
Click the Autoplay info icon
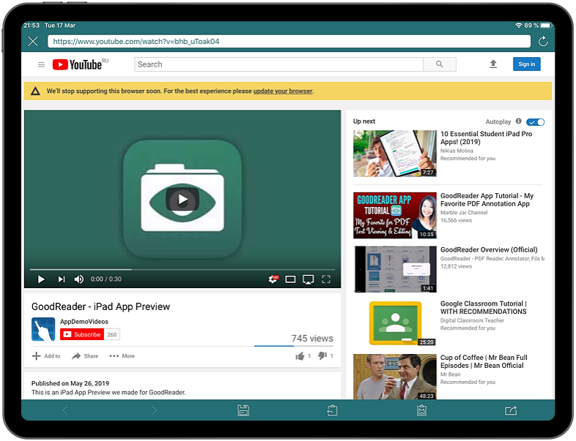point(518,121)
